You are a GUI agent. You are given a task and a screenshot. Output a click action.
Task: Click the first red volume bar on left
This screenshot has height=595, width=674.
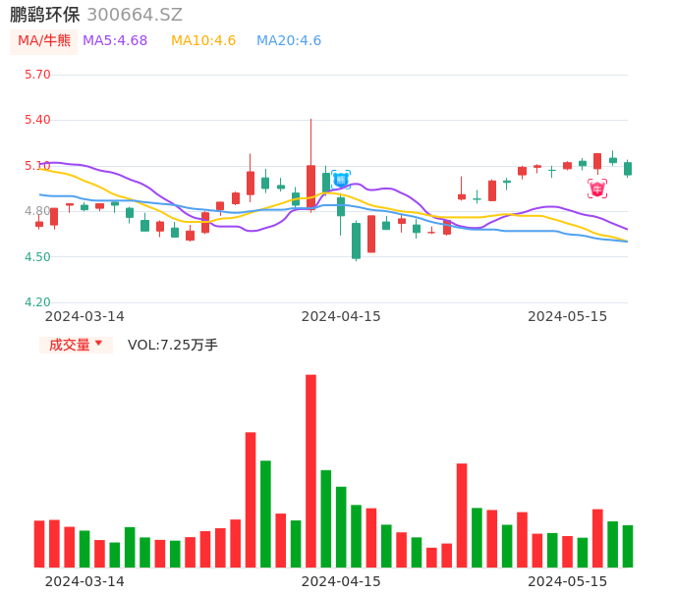point(39,544)
